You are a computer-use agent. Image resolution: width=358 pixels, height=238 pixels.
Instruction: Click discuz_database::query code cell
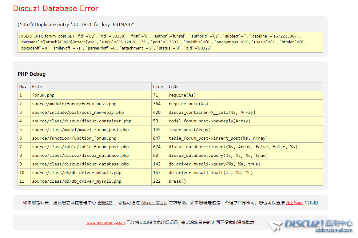pos(245,155)
